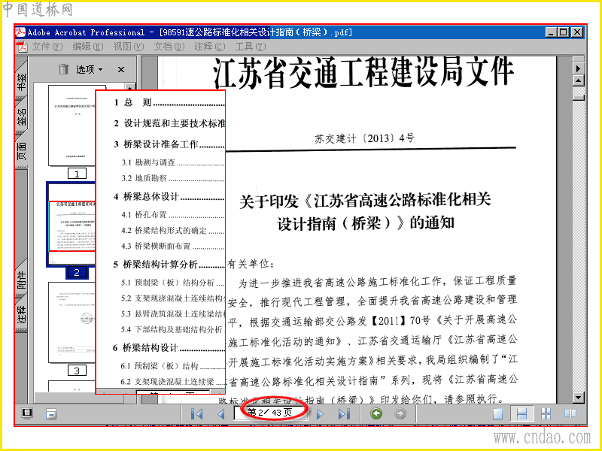Switch to facing pages layout
602x451 pixels.
tap(570, 413)
